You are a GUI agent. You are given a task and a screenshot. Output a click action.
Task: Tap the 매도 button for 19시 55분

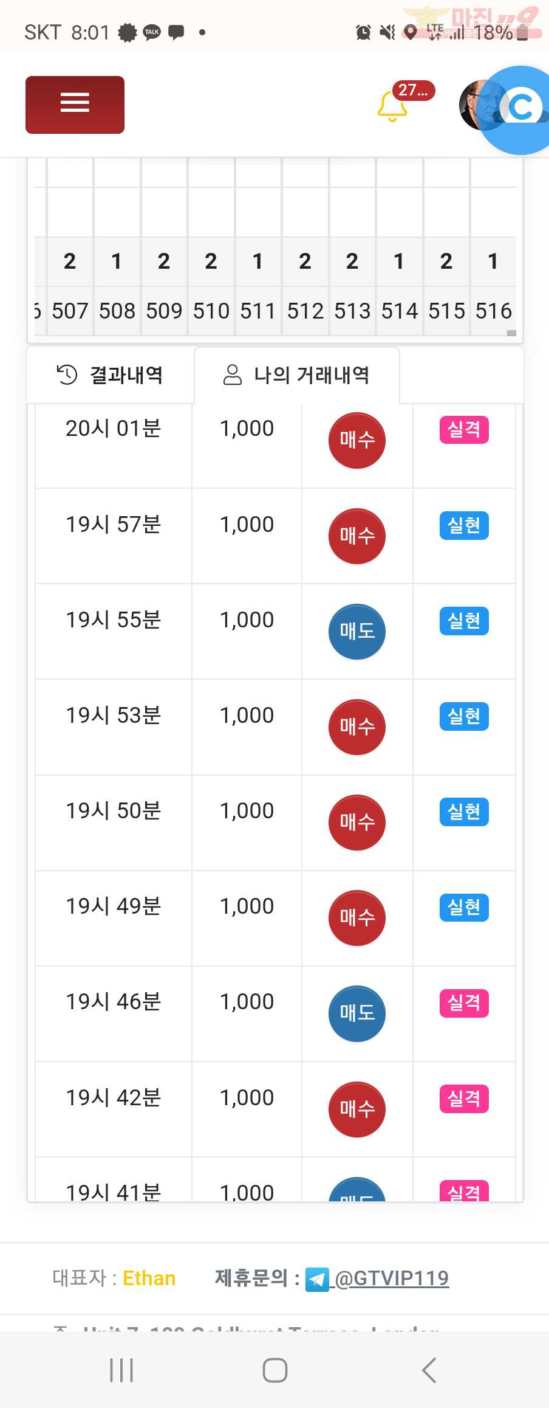click(357, 632)
